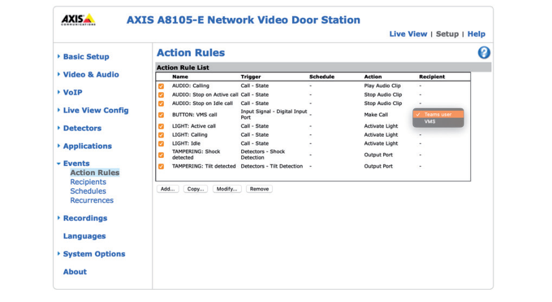Select the 'LIGHT: Active call' rule name

[194, 126]
